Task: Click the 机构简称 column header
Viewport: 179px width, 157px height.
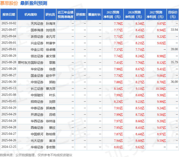Action: 31,15
